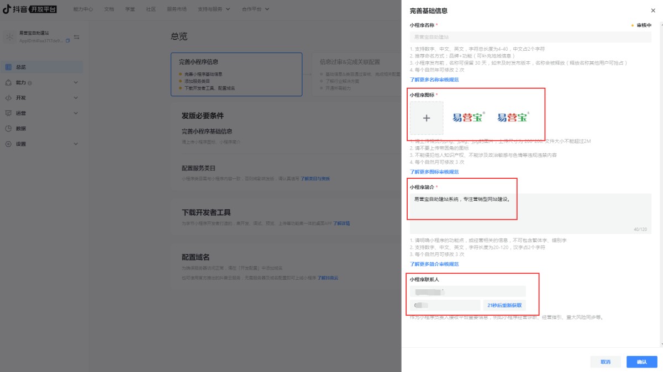Click the 运营 sidebar icon
The width and height of the screenshot is (663, 372).
pyautogui.click(x=8, y=113)
